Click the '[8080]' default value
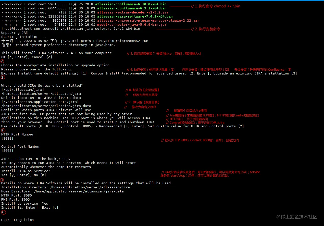 click(x=7, y=139)
